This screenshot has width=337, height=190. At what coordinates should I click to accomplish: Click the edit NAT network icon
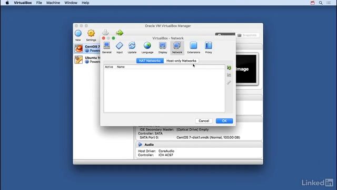(x=229, y=82)
